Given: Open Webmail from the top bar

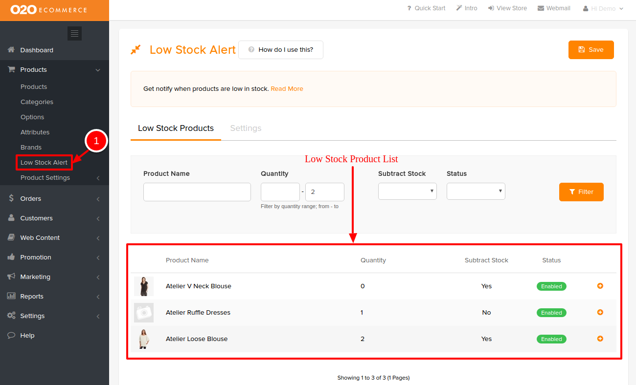Looking at the screenshot, I should (x=554, y=8).
